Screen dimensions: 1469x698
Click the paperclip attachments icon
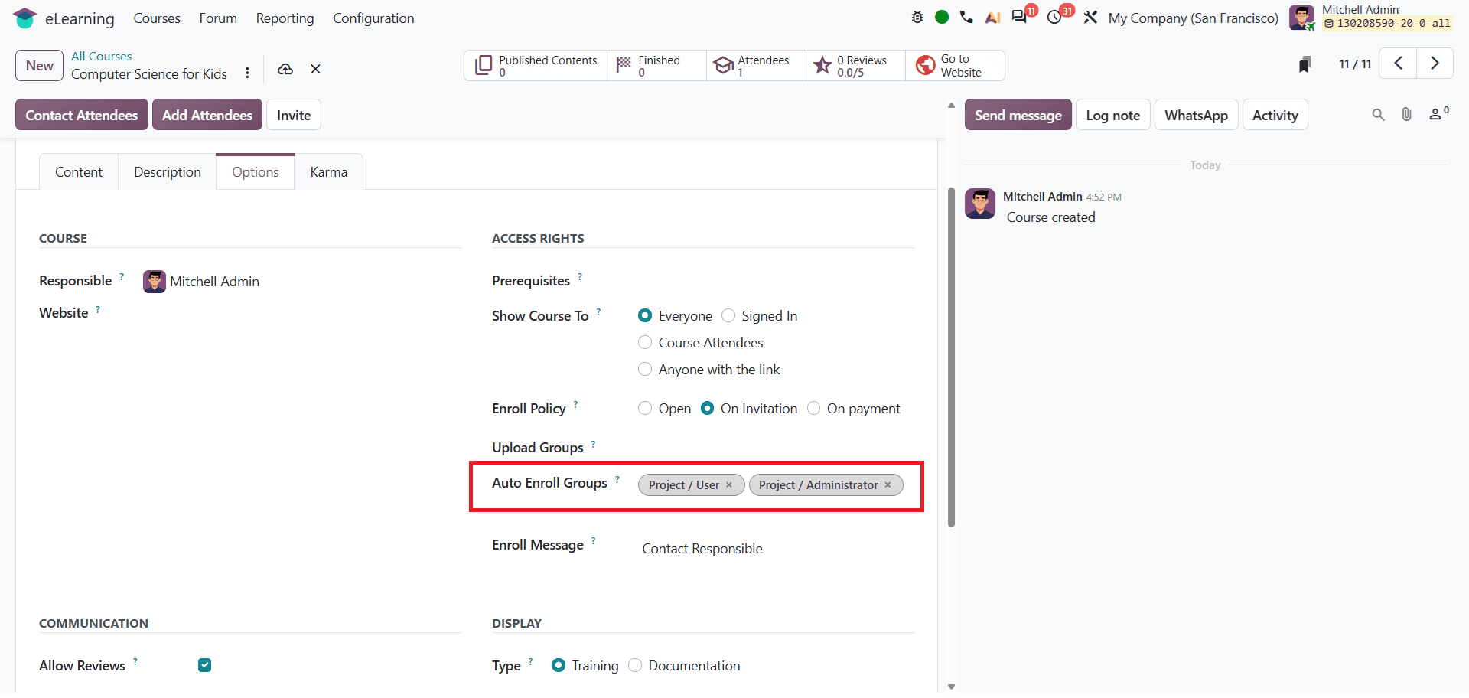[x=1406, y=115]
